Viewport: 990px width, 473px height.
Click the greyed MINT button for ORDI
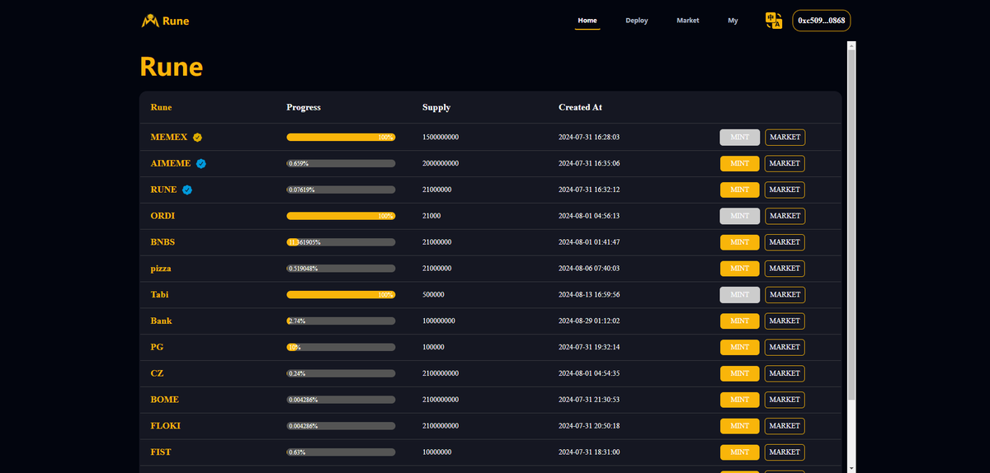[x=740, y=216]
